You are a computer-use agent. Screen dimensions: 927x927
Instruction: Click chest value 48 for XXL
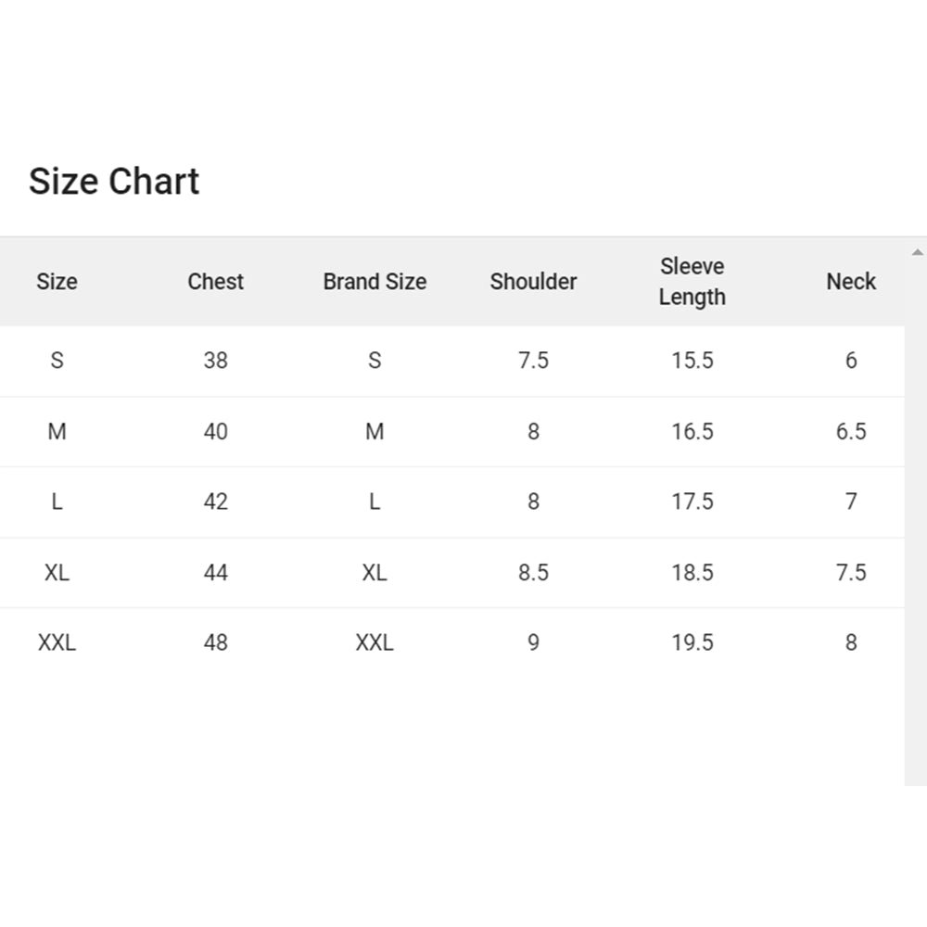(x=216, y=642)
